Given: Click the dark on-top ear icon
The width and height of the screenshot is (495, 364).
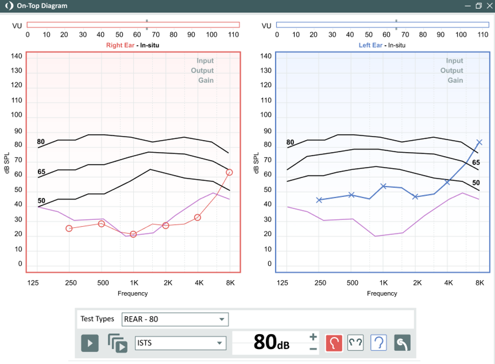Looking at the screenshot, I should tap(402, 343).
